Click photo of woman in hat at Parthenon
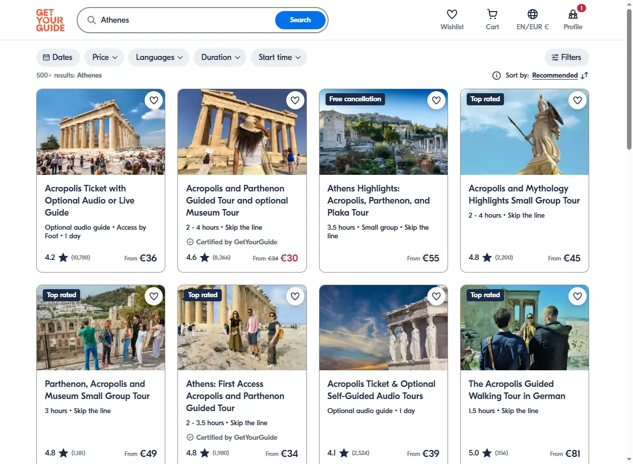633x464 pixels. click(242, 132)
